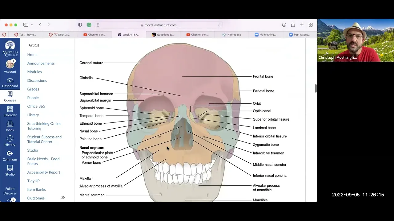Viewport: 394px width, 221px height.
Task: Open Basic Needs - Food Pantry
Action: pyautogui.click(x=43, y=161)
